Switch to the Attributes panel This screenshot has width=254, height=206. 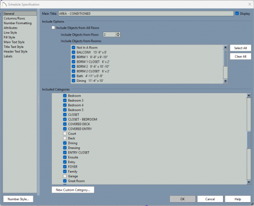[11, 28]
